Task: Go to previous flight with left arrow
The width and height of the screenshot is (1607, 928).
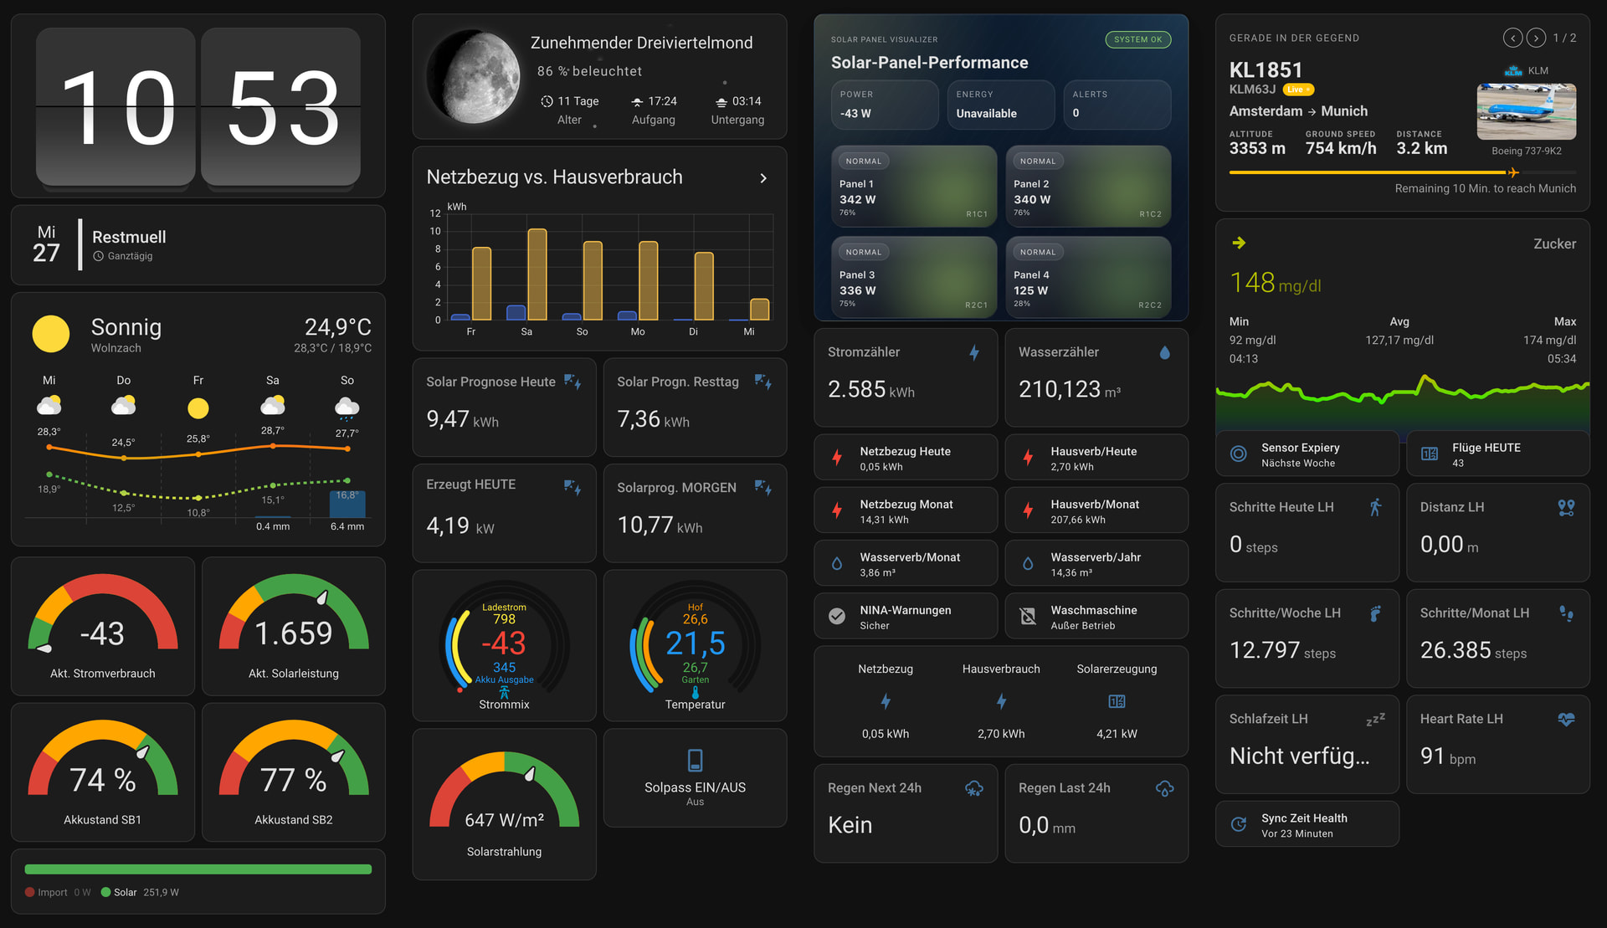Action: (x=1512, y=38)
